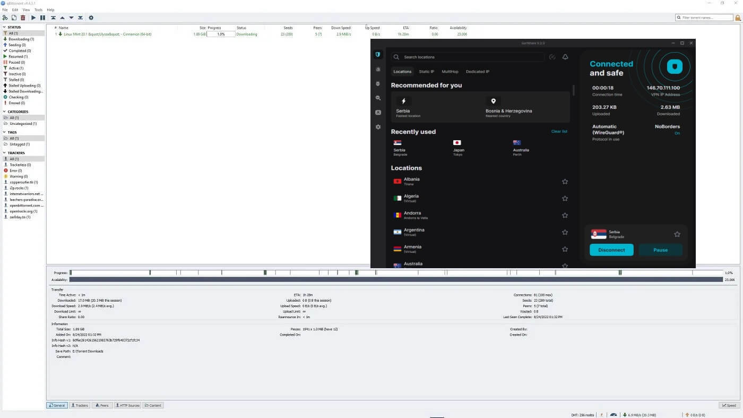Favorite Andorra with its star icon
Image resolution: width=743 pixels, height=418 pixels.
click(565, 215)
